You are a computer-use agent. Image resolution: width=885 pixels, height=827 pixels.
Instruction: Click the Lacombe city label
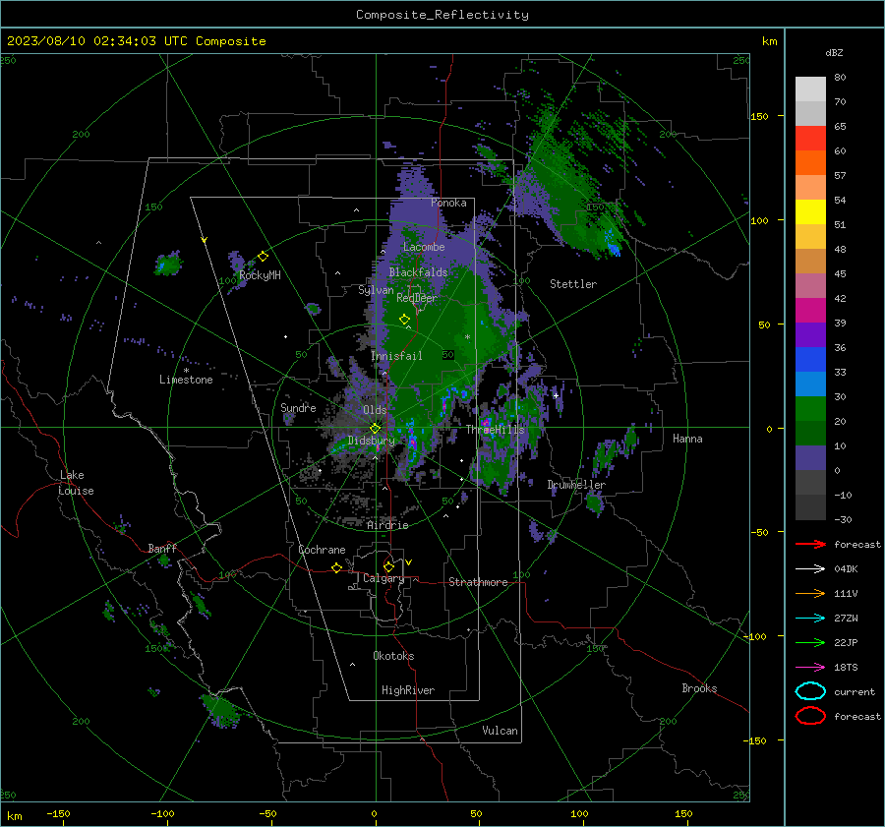pyautogui.click(x=424, y=247)
